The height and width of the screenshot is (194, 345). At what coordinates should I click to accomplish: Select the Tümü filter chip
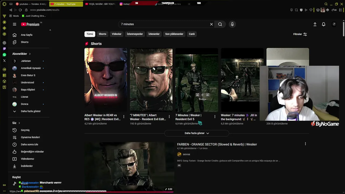pos(90,34)
